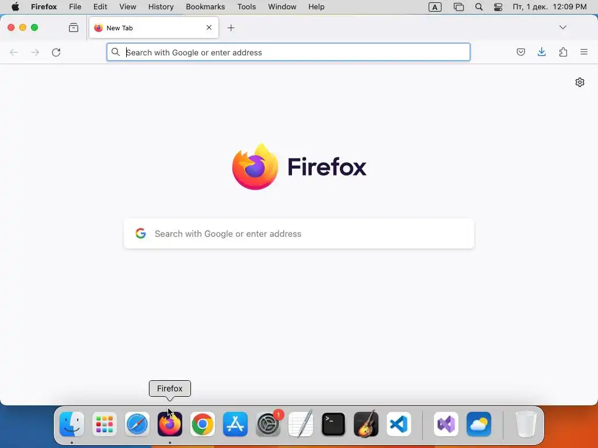
Task: Open the View menu
Action: click(128, 7)
